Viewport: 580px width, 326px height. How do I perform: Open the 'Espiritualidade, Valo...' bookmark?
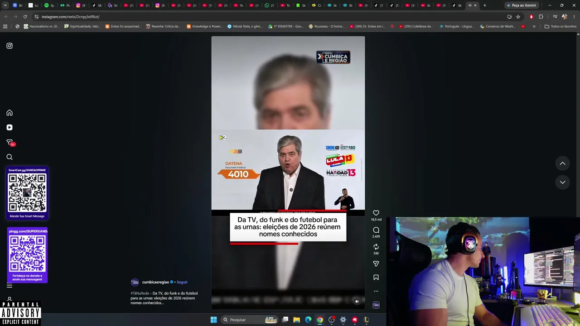pos(82,26)
